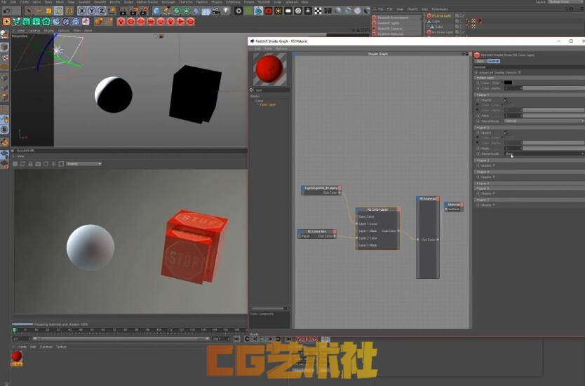The height and width of the screenshot is (386, 585).
Task: Click the floor grid object icon
Action: pyautogui.click(x=206, y=11)
